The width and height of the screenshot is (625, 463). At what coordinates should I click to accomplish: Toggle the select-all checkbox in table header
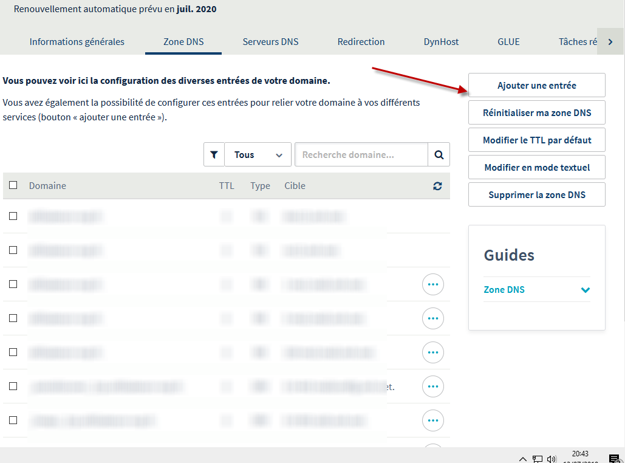[13, 186]
